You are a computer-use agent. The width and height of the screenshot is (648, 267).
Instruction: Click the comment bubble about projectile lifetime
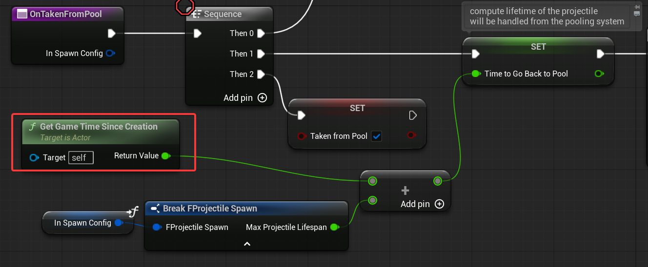tap(547, 17)
